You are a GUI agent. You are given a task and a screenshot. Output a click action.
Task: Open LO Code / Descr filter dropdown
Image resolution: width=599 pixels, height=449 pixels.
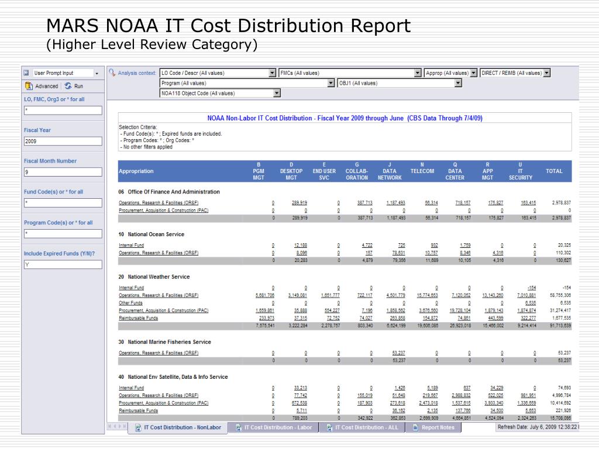pyautogui.click(x=272, y=73)
